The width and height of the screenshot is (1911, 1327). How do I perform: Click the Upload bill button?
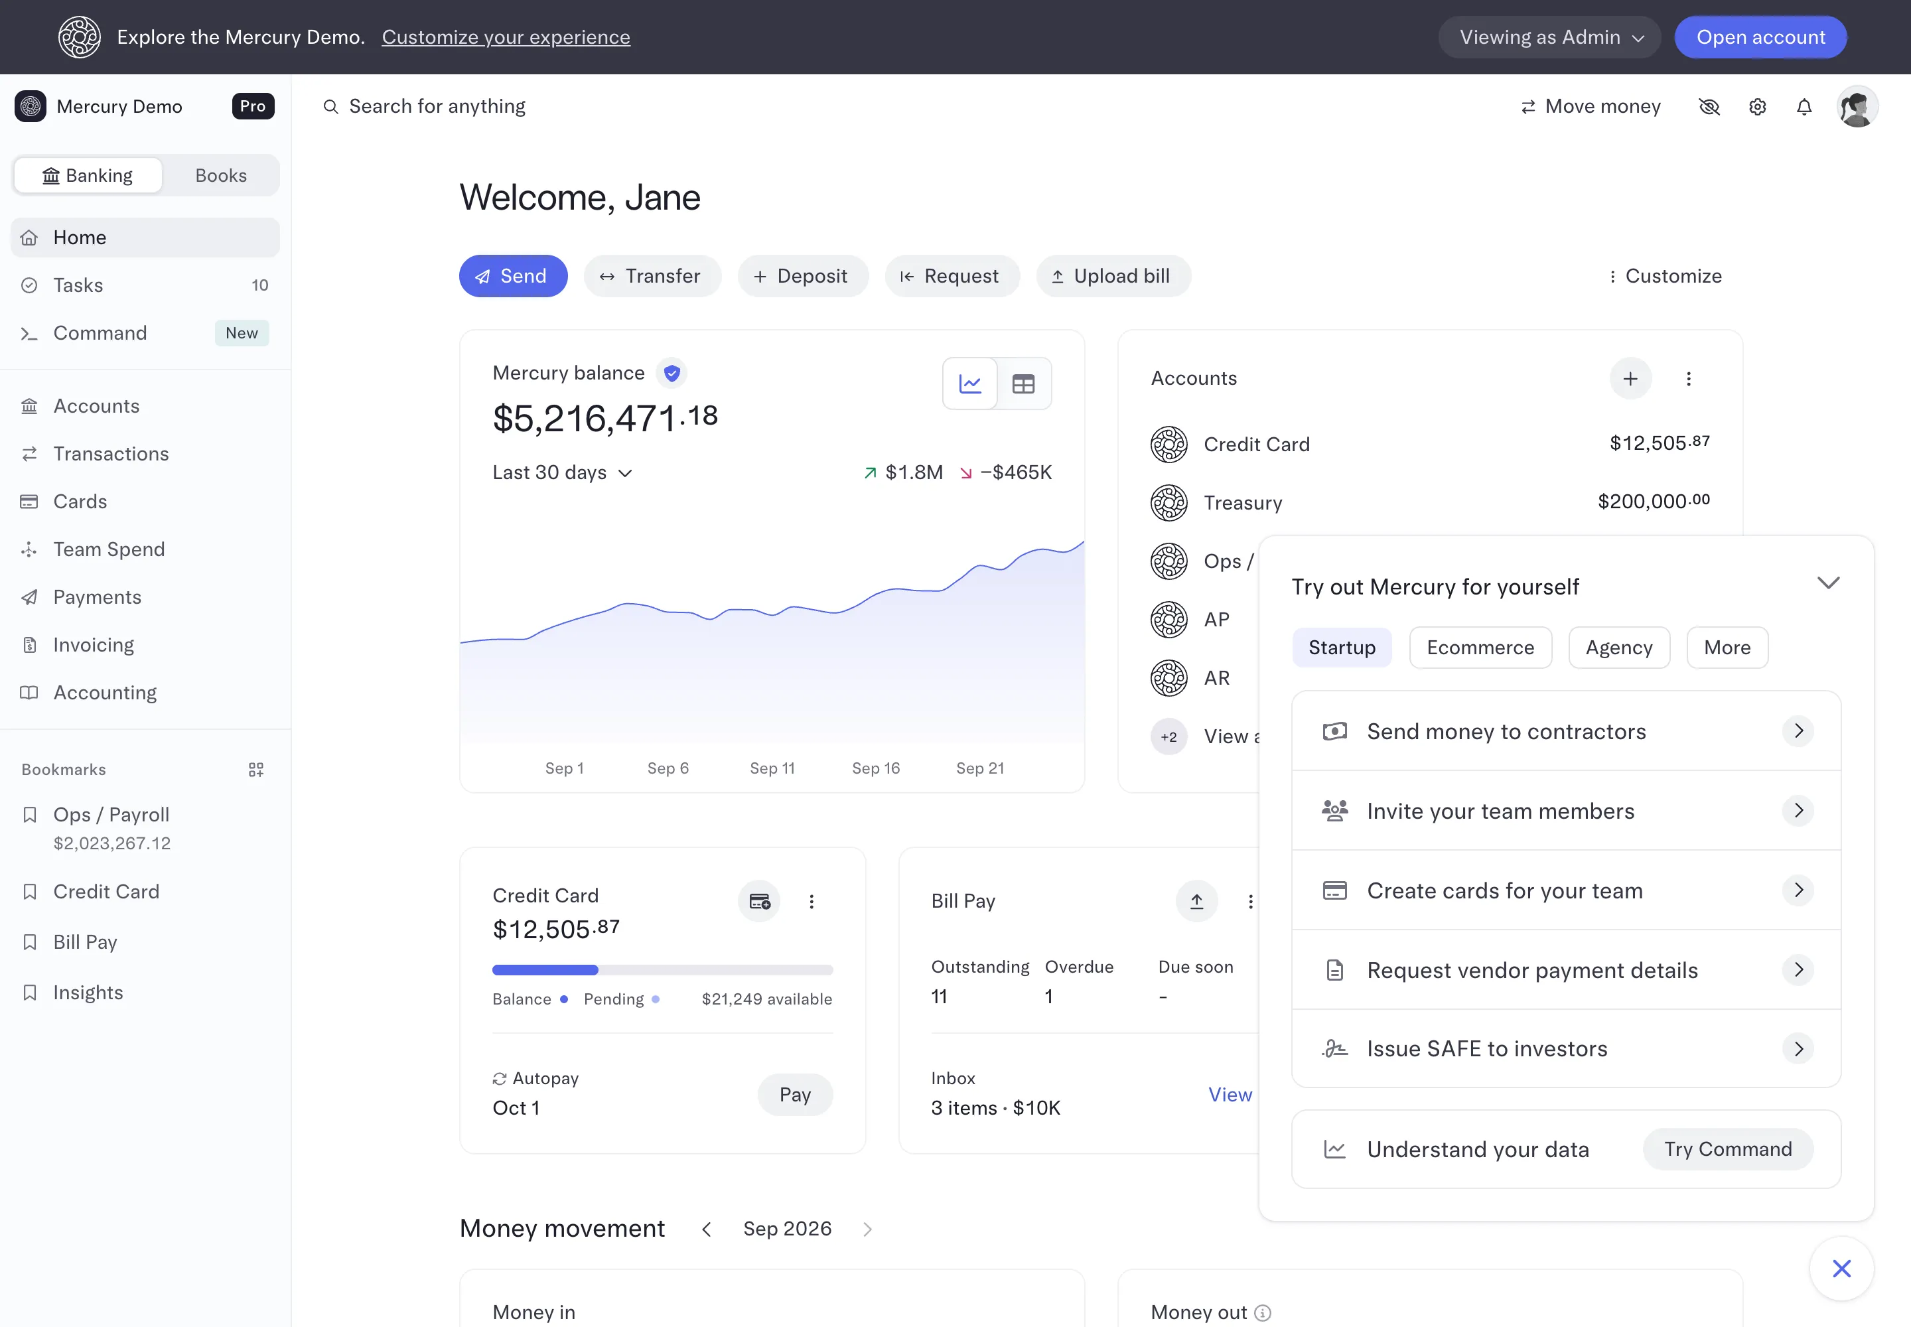click(x=1113, y=276)
